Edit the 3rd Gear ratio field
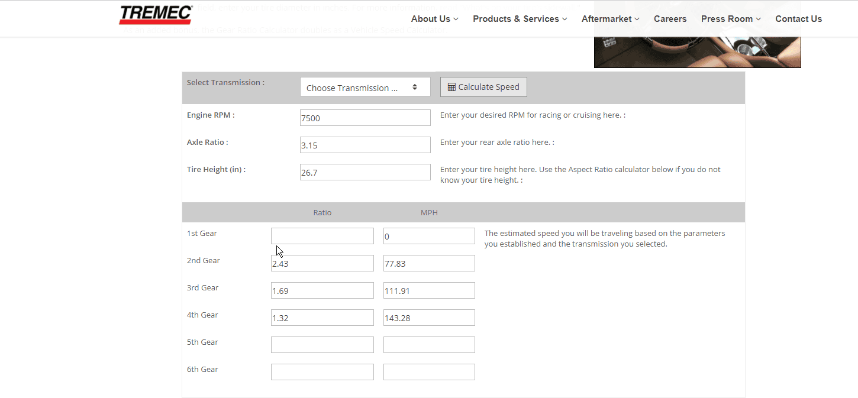This screenshot has height=398, width=858. (x=322, y=290)
